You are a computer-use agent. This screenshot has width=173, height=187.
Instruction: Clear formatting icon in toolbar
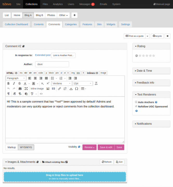96,83
